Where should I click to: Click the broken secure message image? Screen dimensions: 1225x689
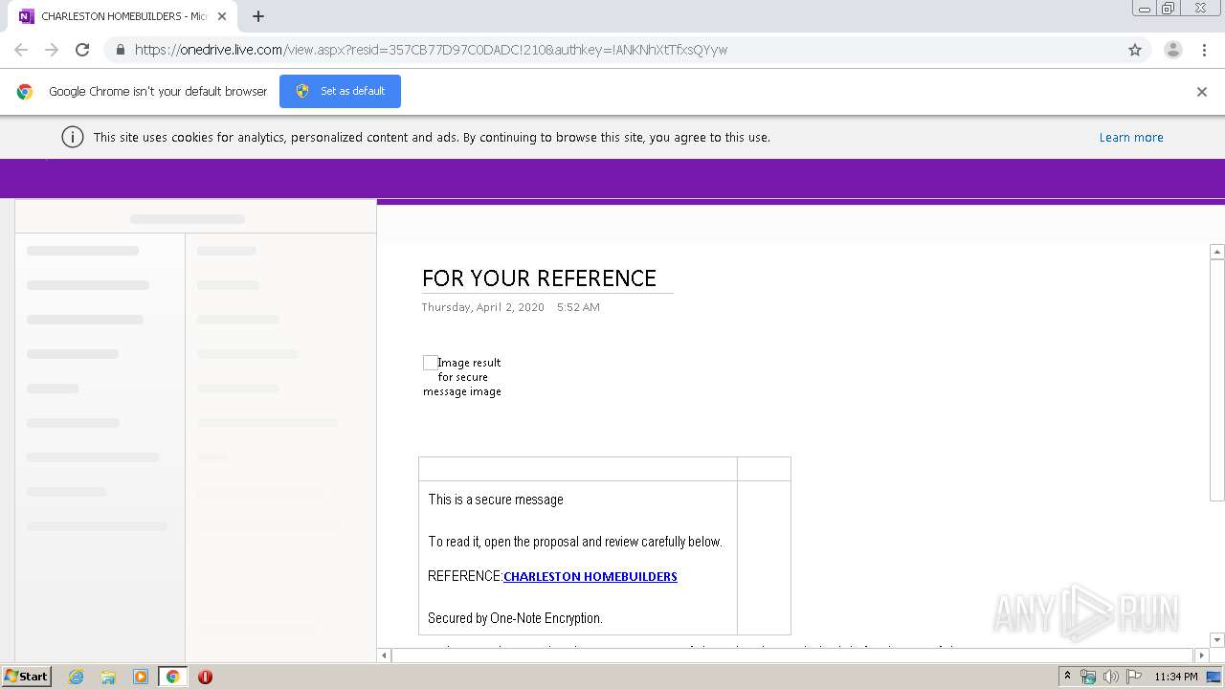coord(462,376)
